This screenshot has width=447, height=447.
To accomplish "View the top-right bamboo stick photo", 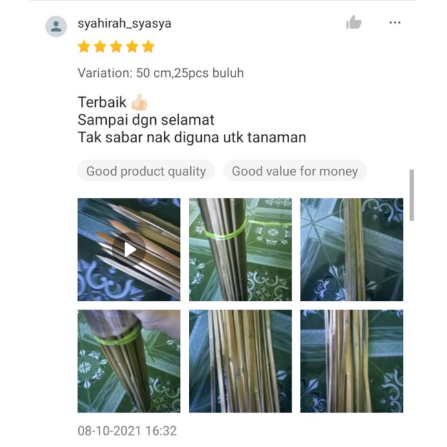I will click(x=352, y=250).
